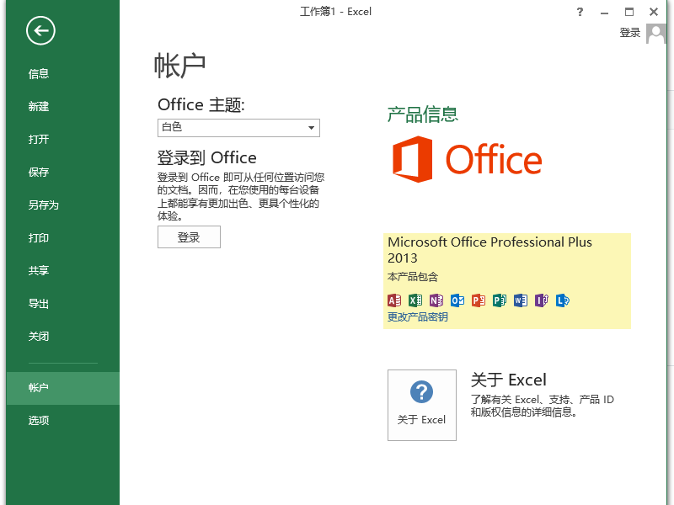The image size is (674, 505).
Task: Open the Office 主题 dropdown
Action: [x=238, y=128]
